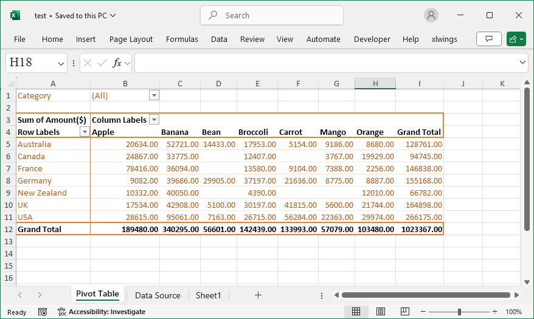This screenshot has width=534, height=319.
Task: Switch to Normal view
Action: pyautogui.click(x=356, y=312)
